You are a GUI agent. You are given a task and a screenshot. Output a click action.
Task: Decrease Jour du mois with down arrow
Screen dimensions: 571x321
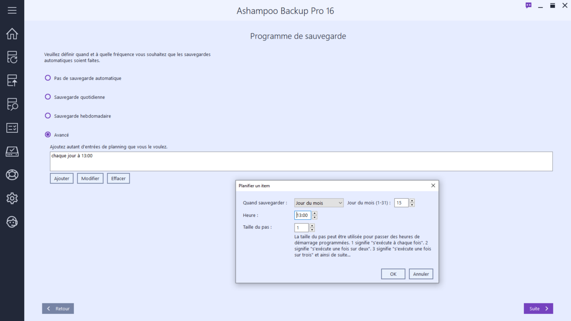click(x=412, y=205)
